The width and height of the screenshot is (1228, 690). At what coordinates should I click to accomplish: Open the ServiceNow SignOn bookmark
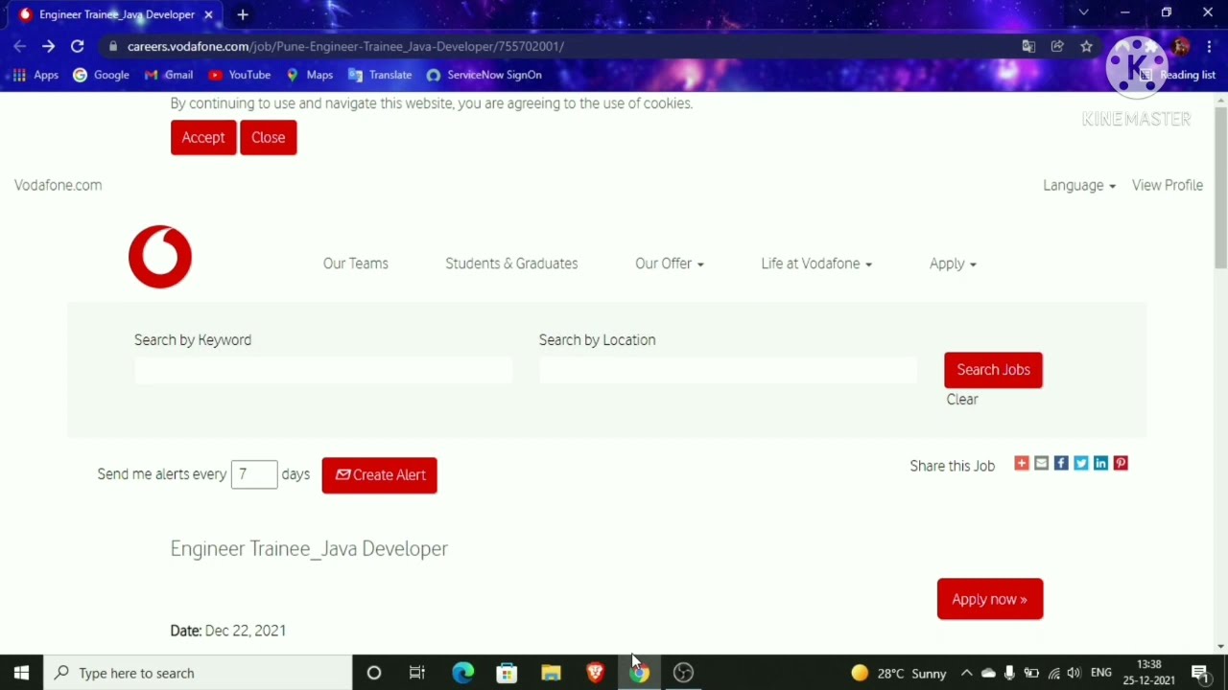[x=484, y=75]
